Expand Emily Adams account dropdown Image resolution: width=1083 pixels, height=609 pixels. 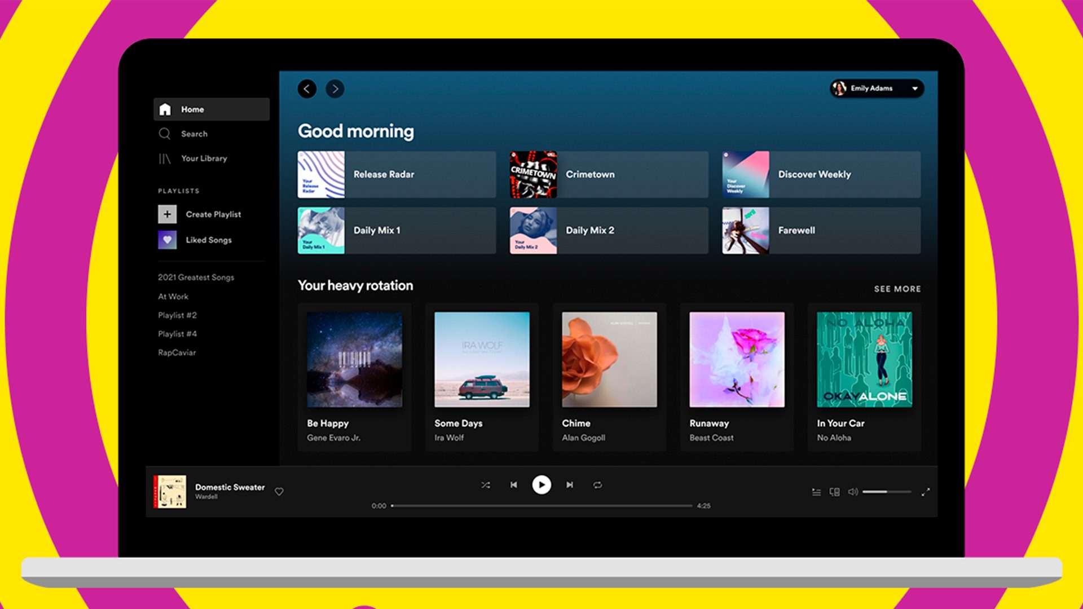[877, 89]
